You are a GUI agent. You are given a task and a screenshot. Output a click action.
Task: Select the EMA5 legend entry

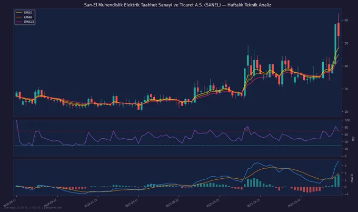(x=25, y=13)
